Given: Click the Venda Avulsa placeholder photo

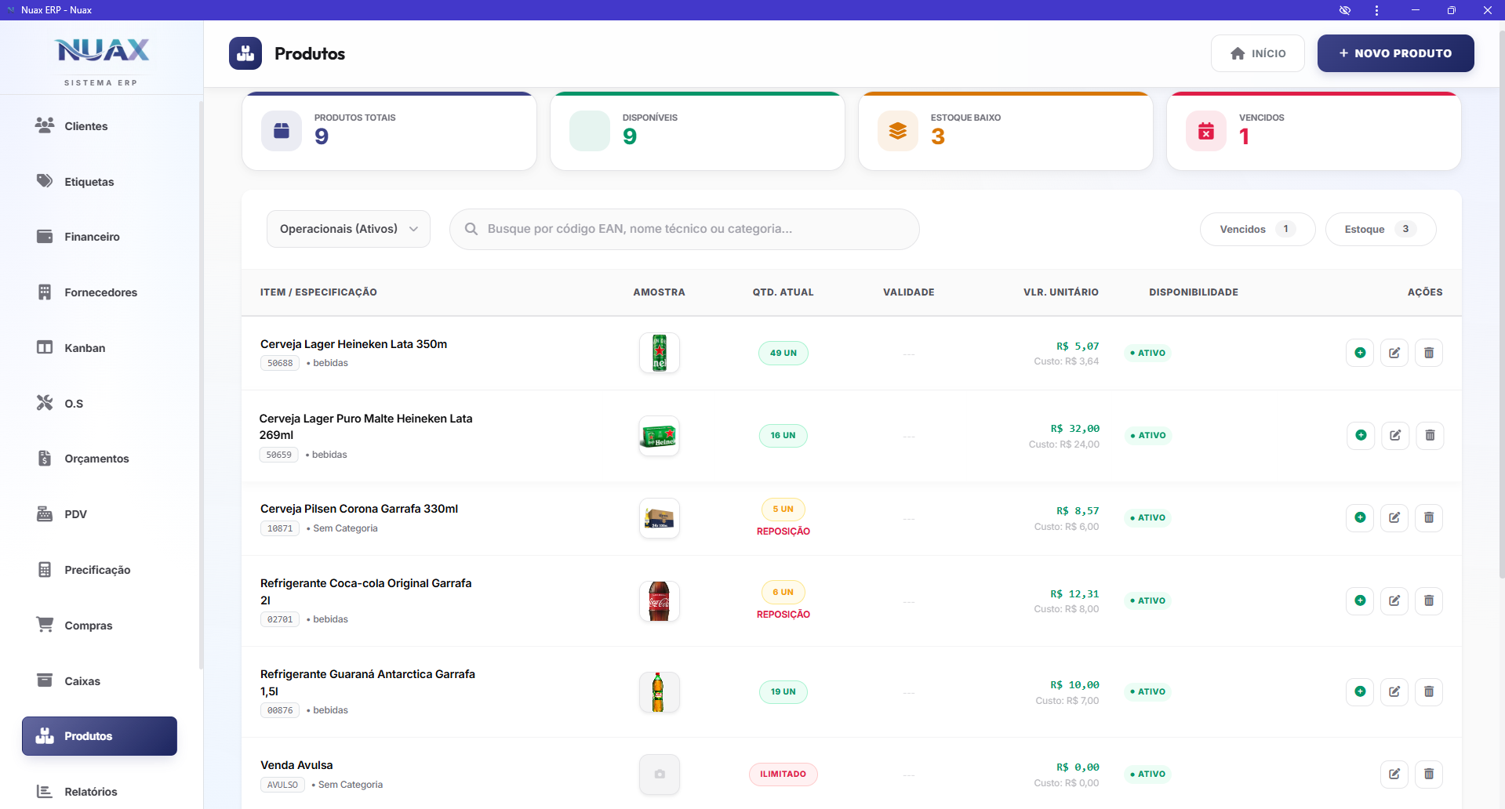Looking at the screenshot, I should (x=660, y=775).
